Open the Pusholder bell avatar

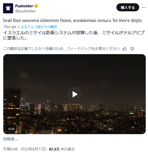(8, 8)
